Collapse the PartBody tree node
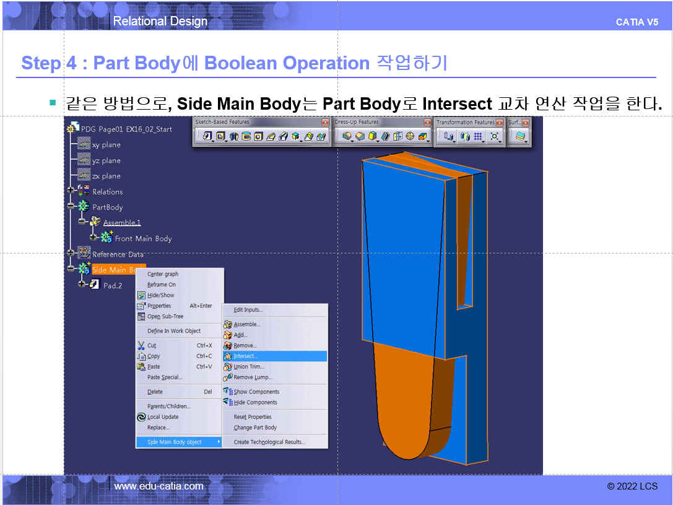Image resolution: width=673 pixels, height=505 pixels. point(71,207)
